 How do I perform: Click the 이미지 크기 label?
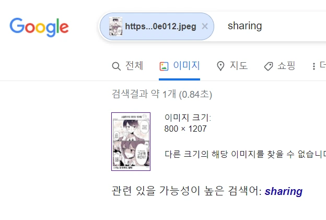click(x=188, y=118)
